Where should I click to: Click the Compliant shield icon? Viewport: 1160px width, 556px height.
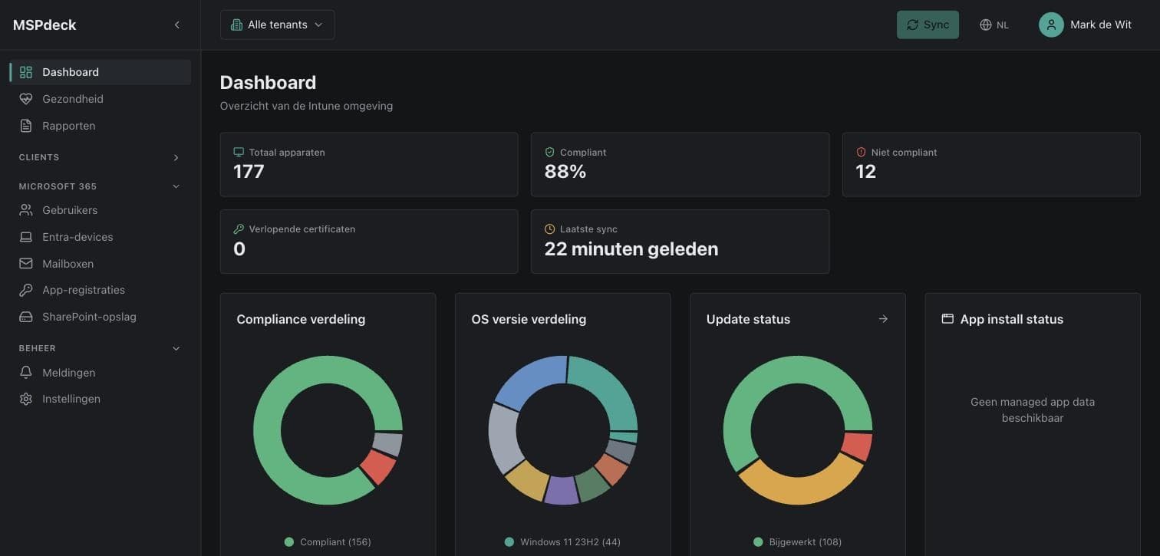point(549,153)
